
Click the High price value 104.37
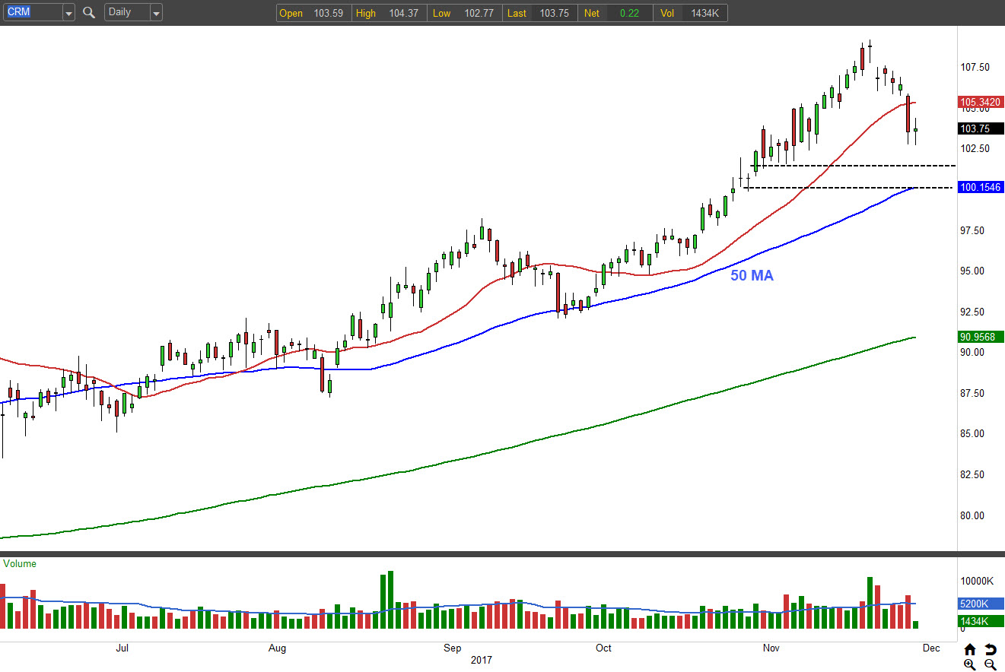403,13
